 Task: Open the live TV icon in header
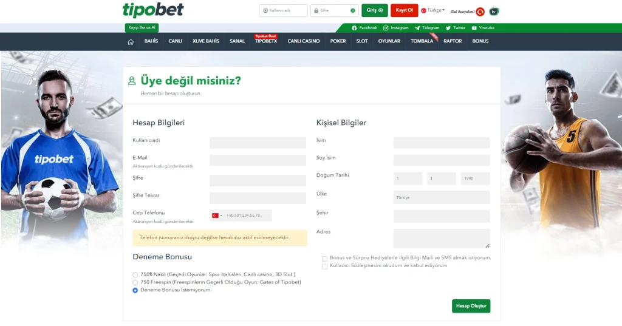494,12
